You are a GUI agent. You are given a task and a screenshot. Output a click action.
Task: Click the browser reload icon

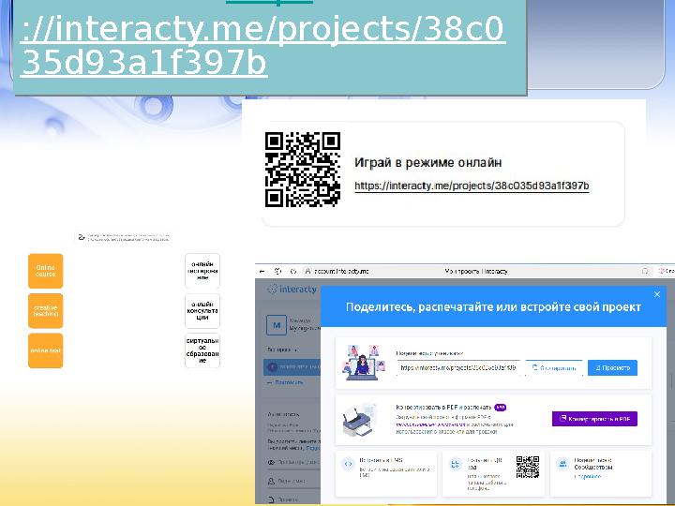pos(293,271)
